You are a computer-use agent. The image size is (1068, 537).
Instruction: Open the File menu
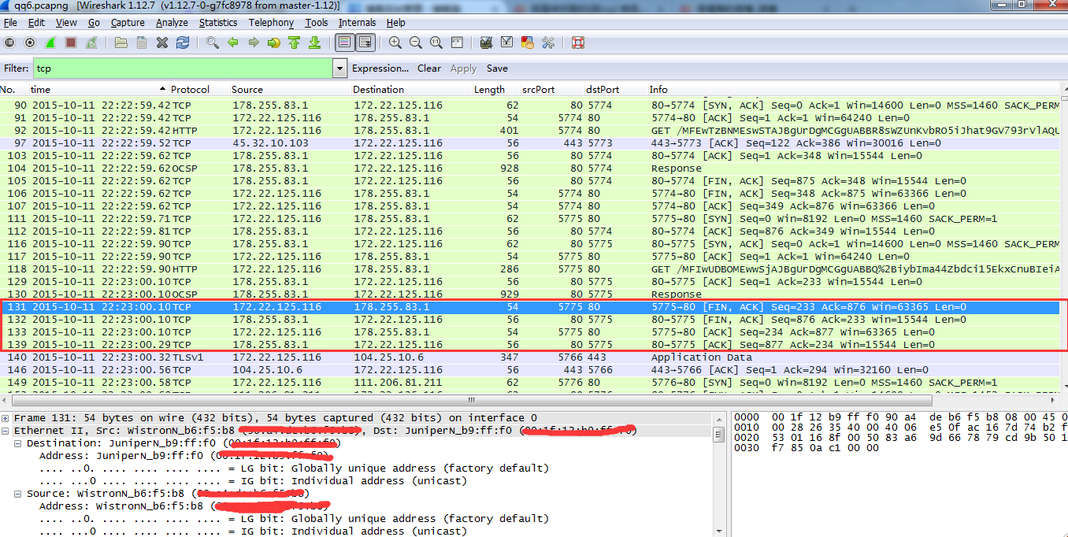[10, 23]
